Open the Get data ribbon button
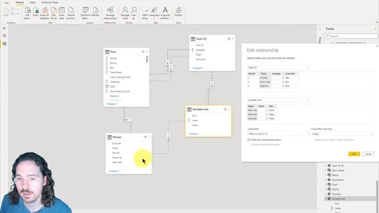This screenshot has width=379, height=213. pos(27,13)
